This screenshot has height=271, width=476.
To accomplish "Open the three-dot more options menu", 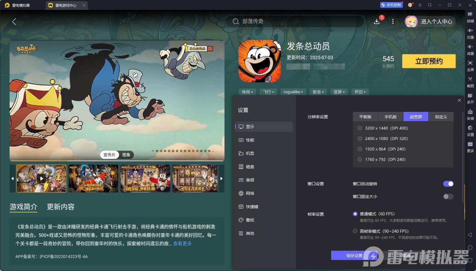I will pyautogui.click(x=393, y=21).
